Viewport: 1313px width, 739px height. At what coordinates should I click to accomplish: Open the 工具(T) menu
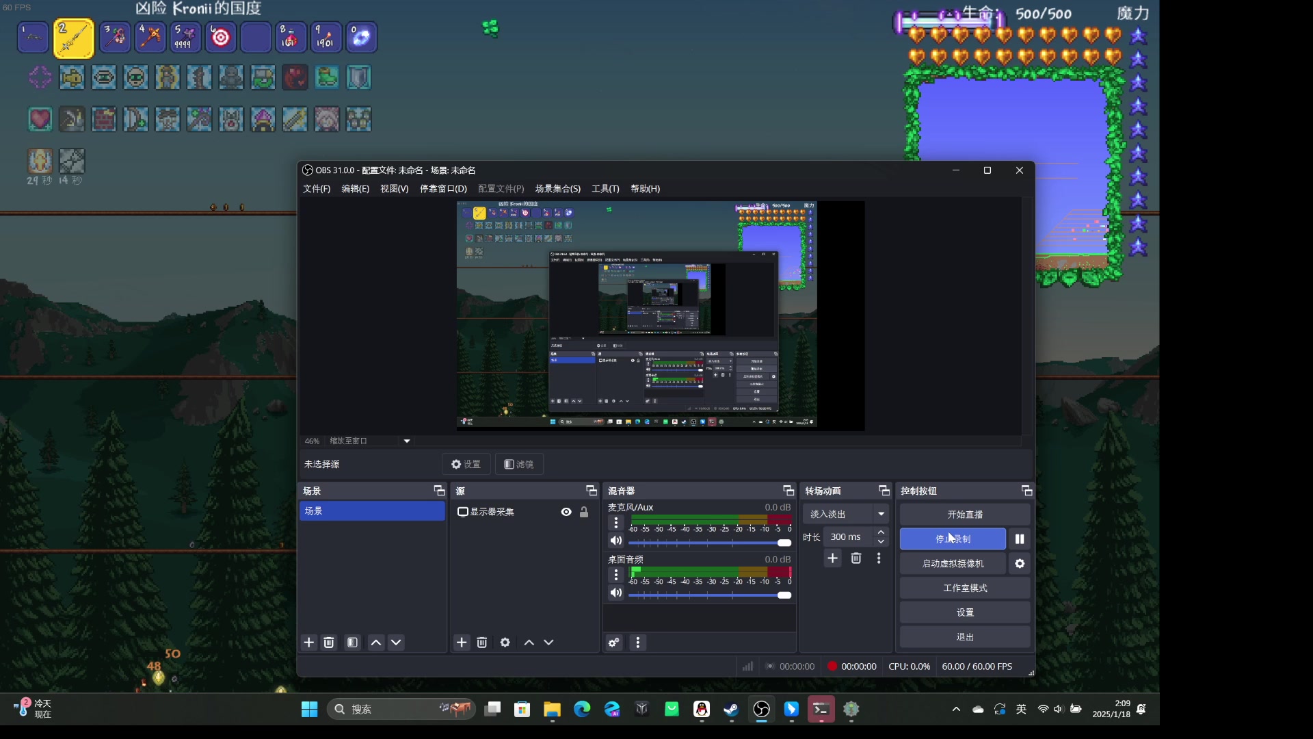point(606,189)
